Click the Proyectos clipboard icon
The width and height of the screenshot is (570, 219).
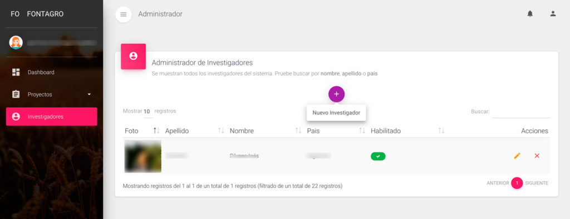click(16, 94)
